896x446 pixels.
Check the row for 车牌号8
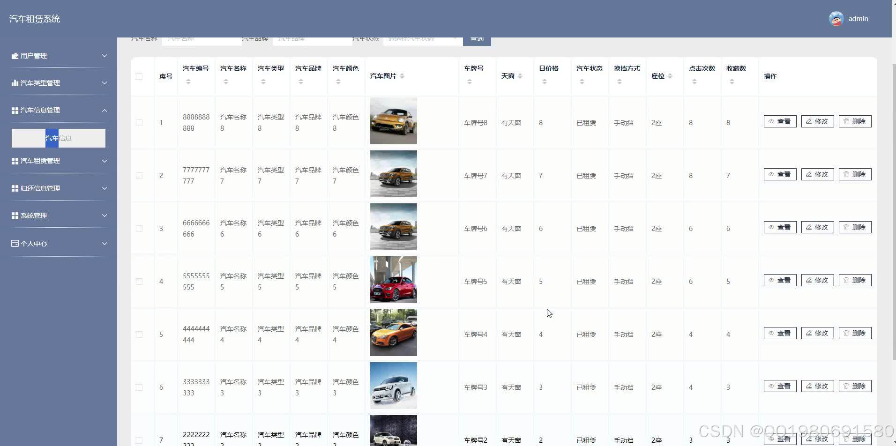click(x=139, y=123)
